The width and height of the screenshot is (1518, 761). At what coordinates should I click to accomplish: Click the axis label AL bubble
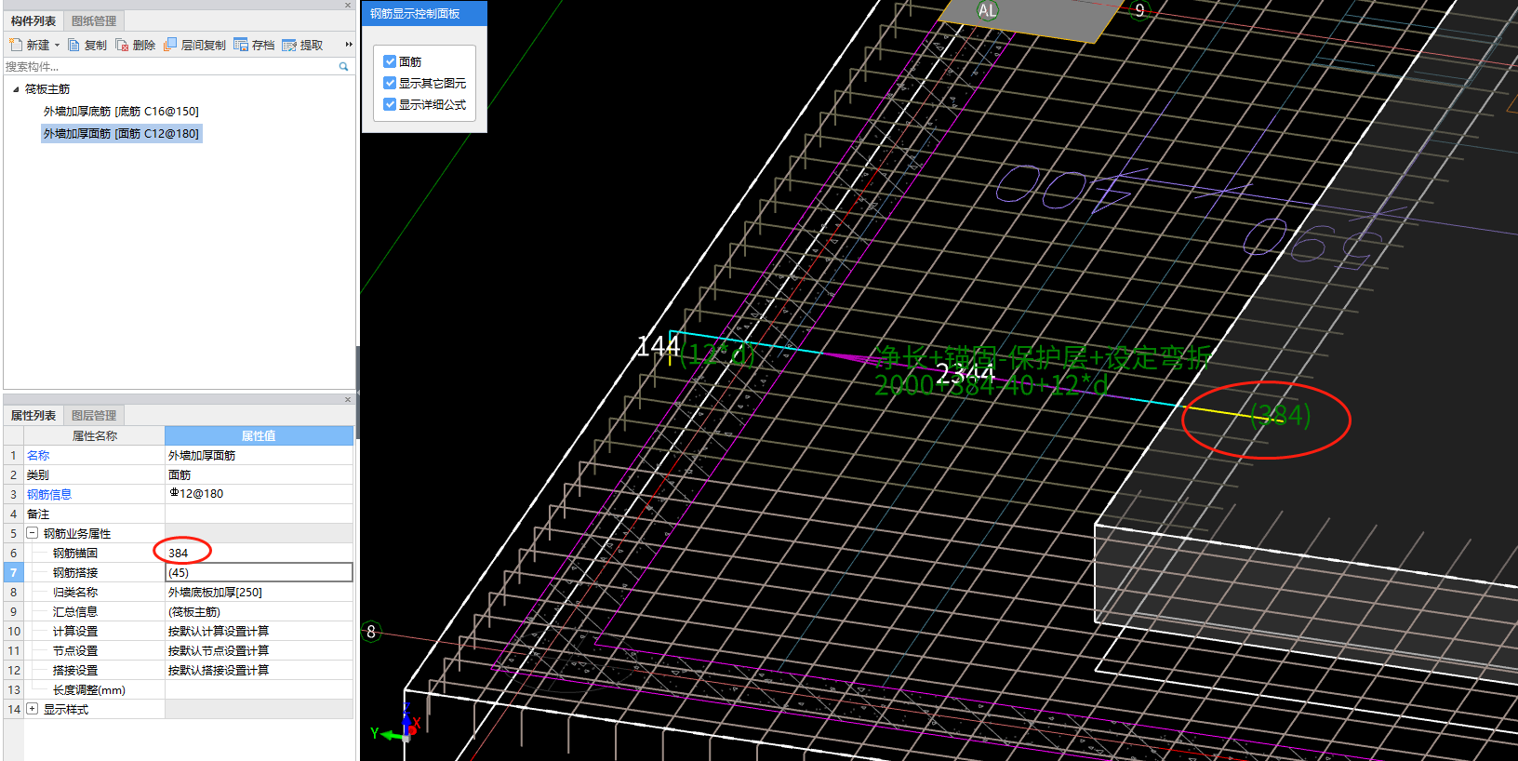[x=987, y=10]
